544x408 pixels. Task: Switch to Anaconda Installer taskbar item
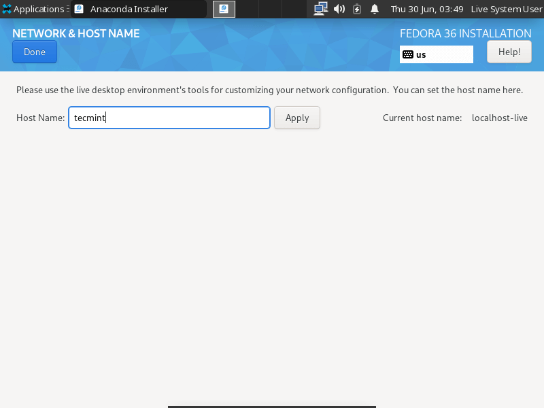(x=139, y=9)
